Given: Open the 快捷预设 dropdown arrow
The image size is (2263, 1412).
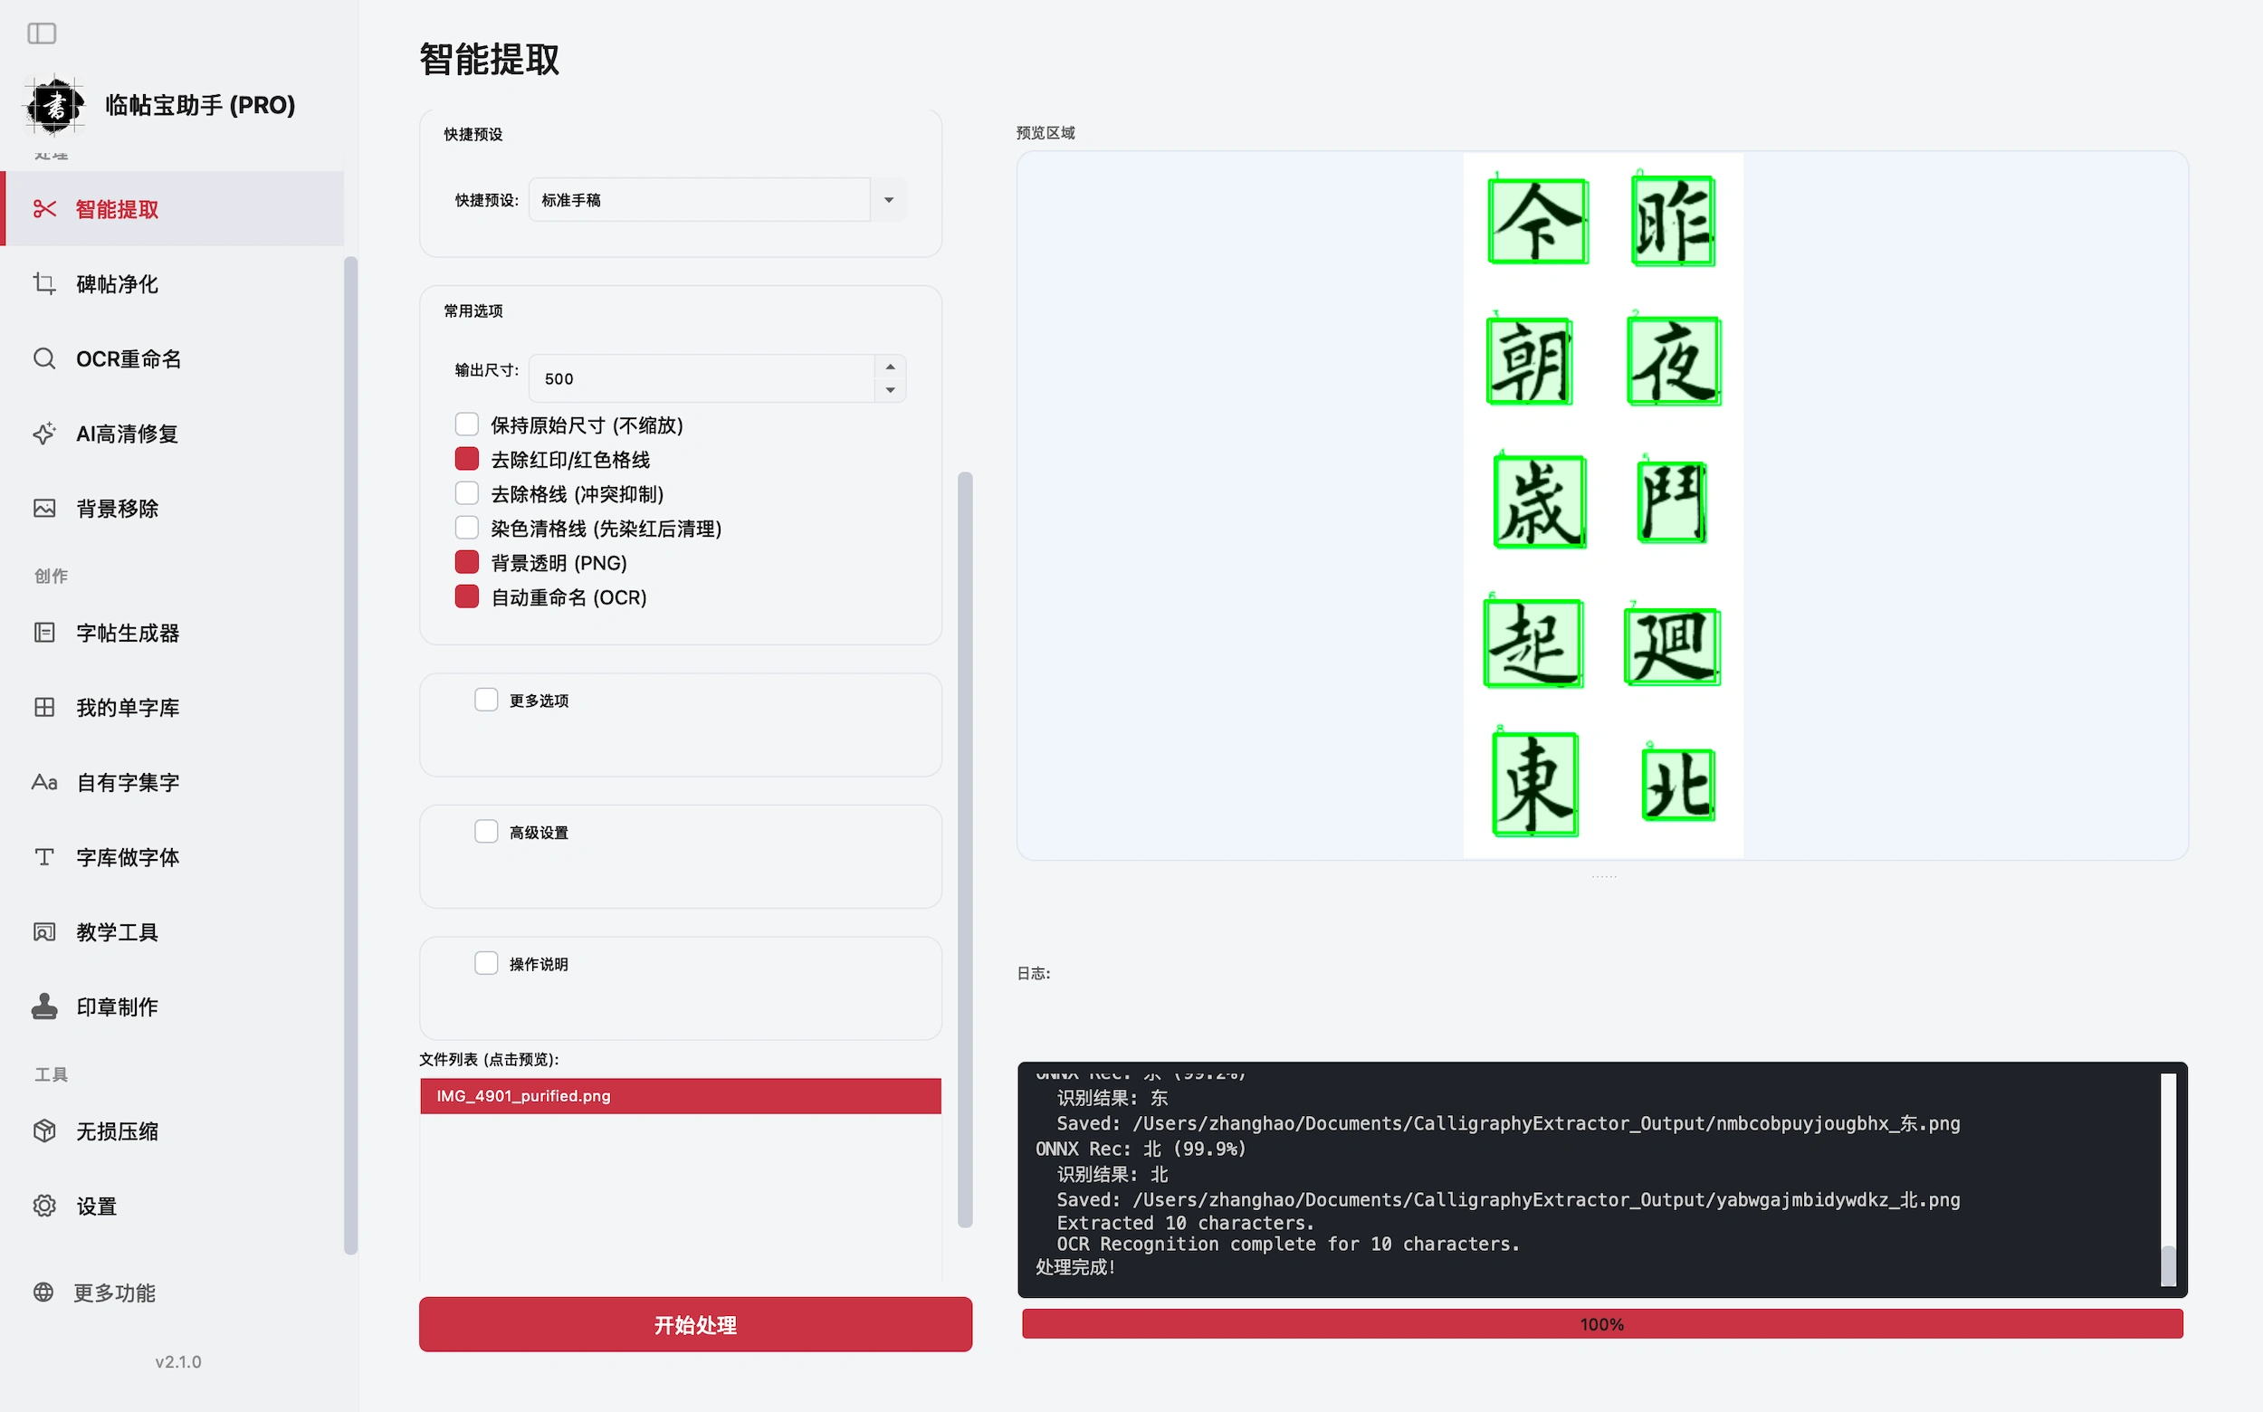Looking at the screenshot, I should pos(888,200).
